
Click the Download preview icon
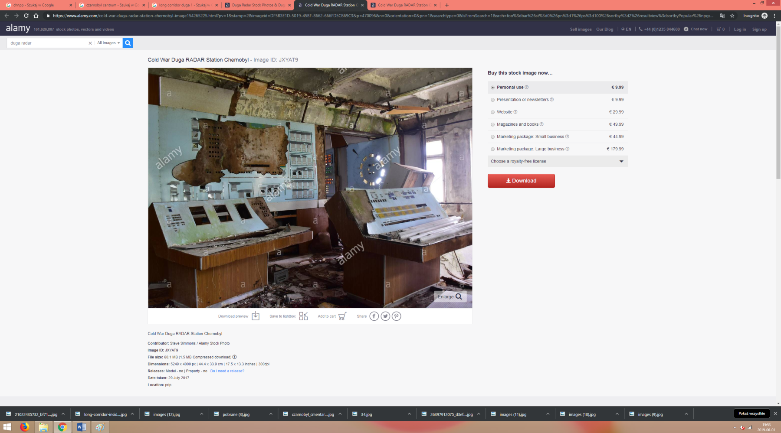256,316
